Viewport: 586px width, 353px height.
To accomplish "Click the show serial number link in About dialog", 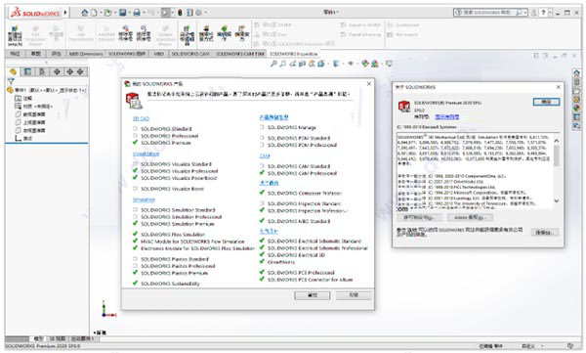I will point(447,116).
